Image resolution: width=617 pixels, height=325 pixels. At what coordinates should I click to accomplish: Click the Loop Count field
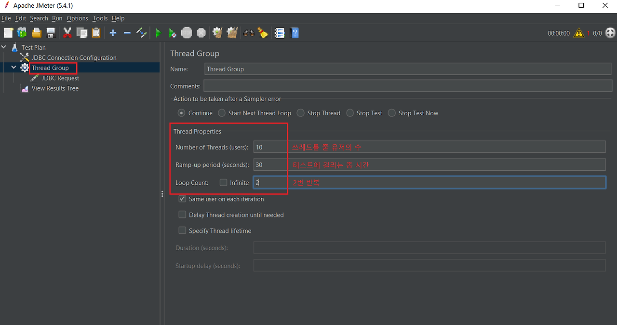[429, 182]
